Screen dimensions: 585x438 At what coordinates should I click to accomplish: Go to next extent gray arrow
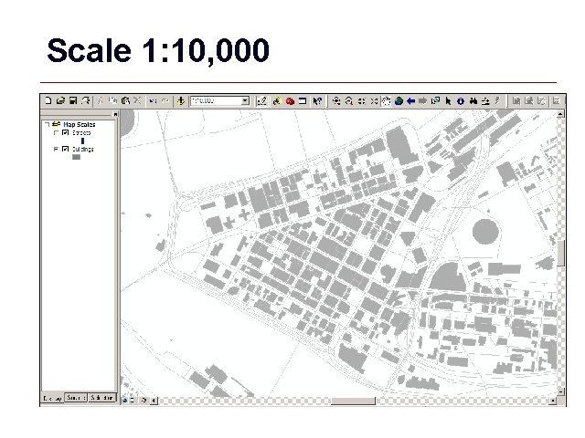pos(422,101)
